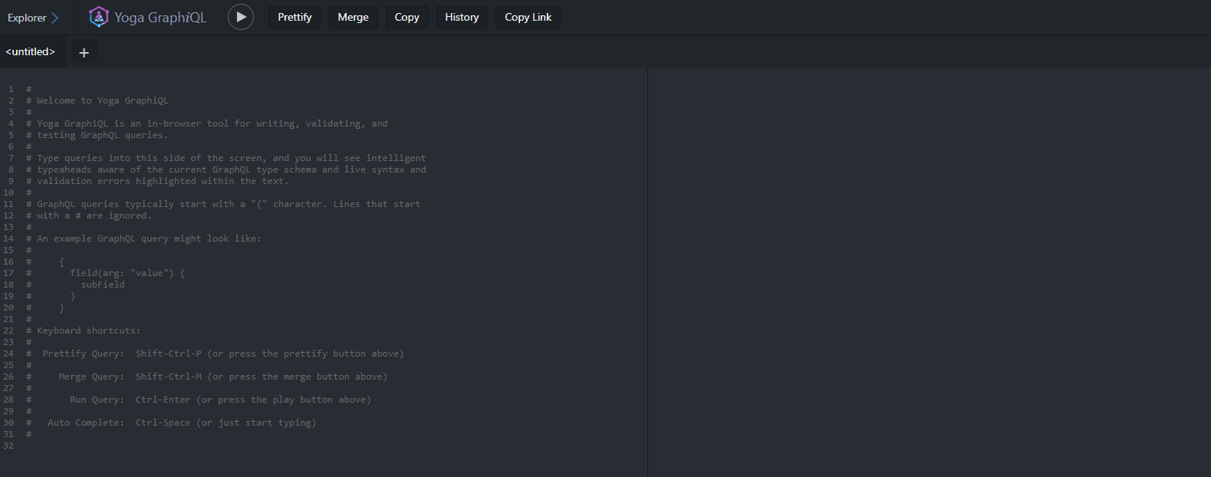1211x477 pixels.
Task: Click the line starting "Type queries into this side"
Action: click(x=226, y=158)
